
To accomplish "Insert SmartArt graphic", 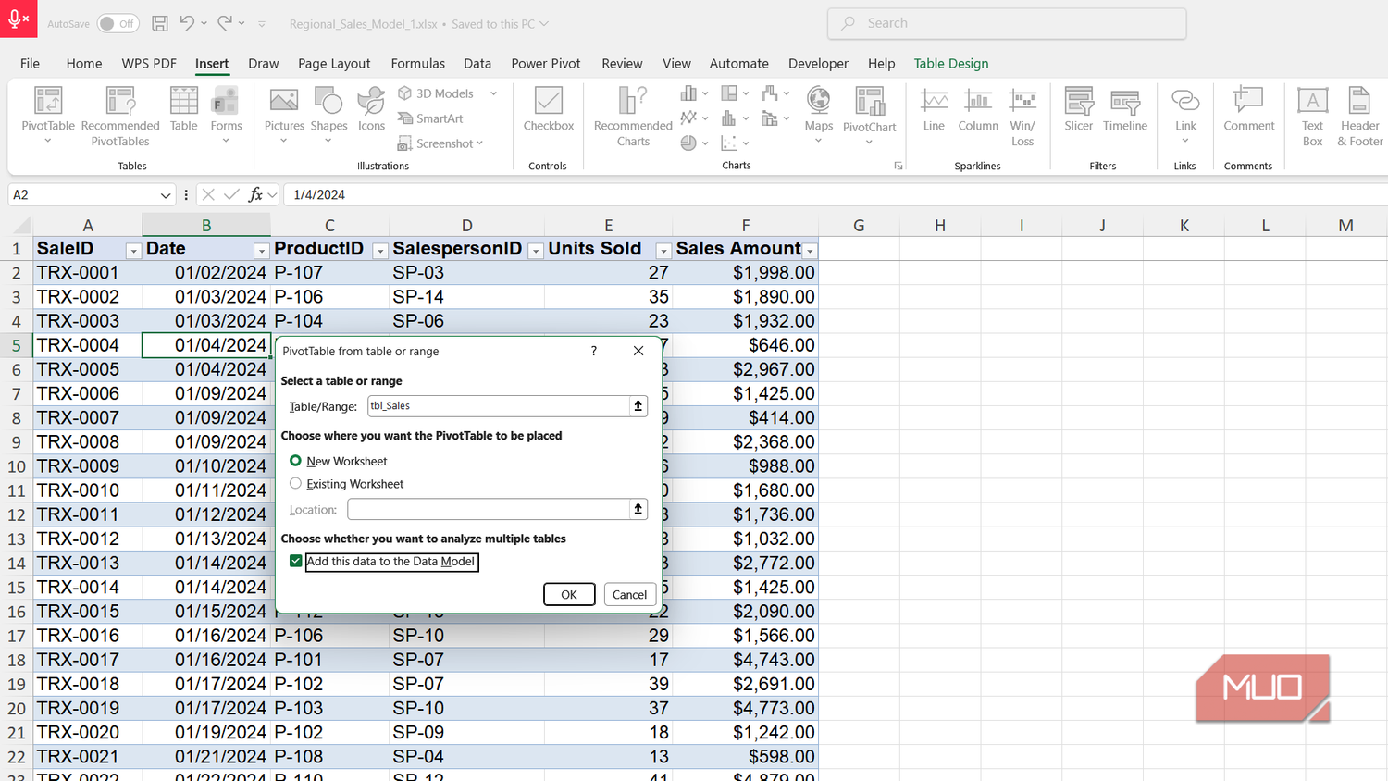I will coord(431,118).
